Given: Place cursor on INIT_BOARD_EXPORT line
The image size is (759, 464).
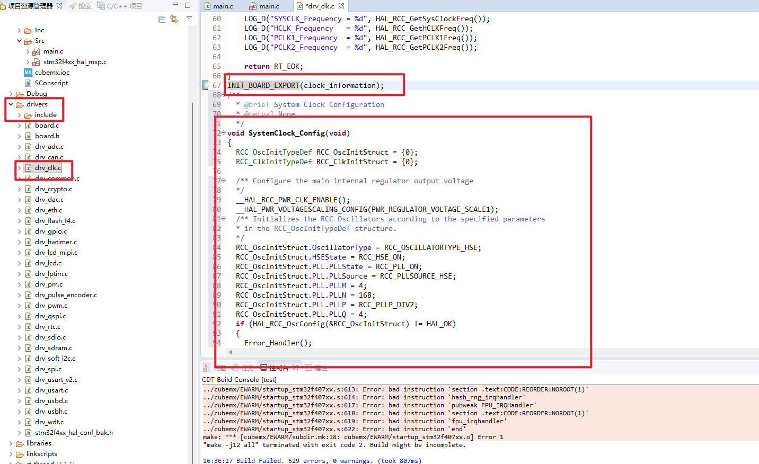Looking at the screenshot, I should coord(306,85).
